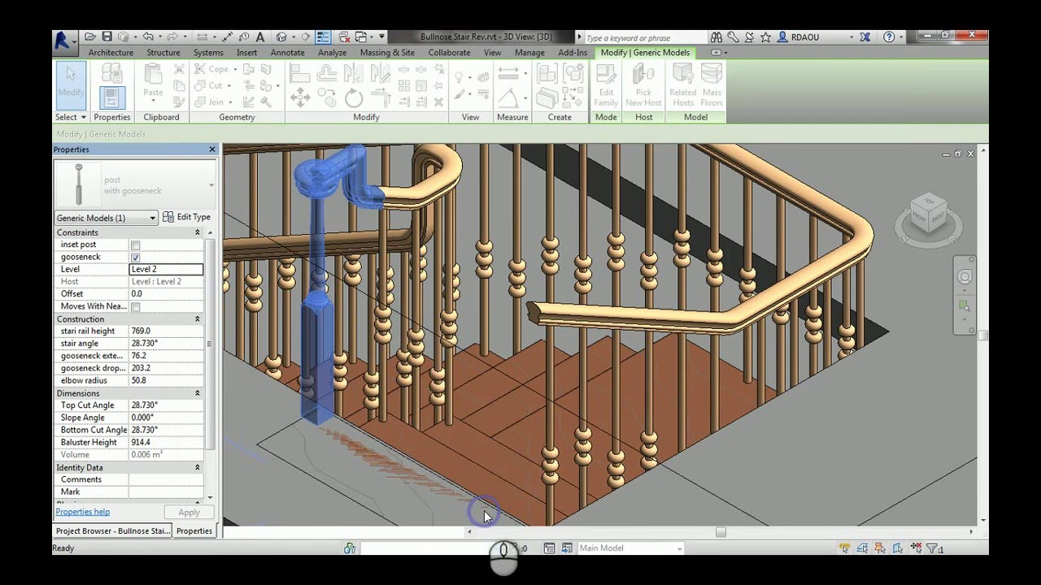Click the Level field showing Level 2
Image resolution: width=1041 pixels, height=585 pixels.
click(x=166, y=269)
